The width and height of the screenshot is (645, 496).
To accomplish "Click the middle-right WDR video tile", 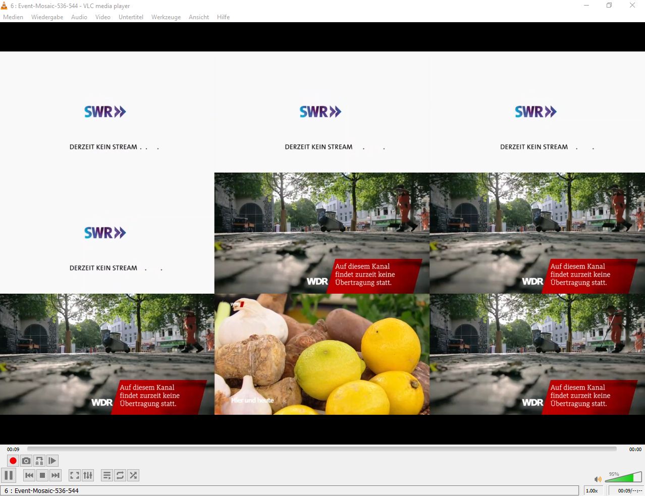I will click(x=537, y=233).
